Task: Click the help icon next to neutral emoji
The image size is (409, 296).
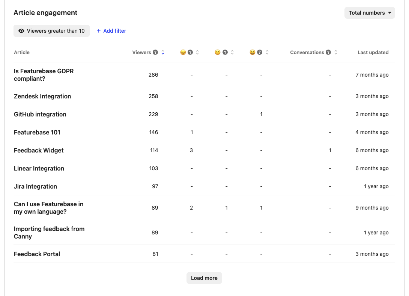Action: (225, 53)
